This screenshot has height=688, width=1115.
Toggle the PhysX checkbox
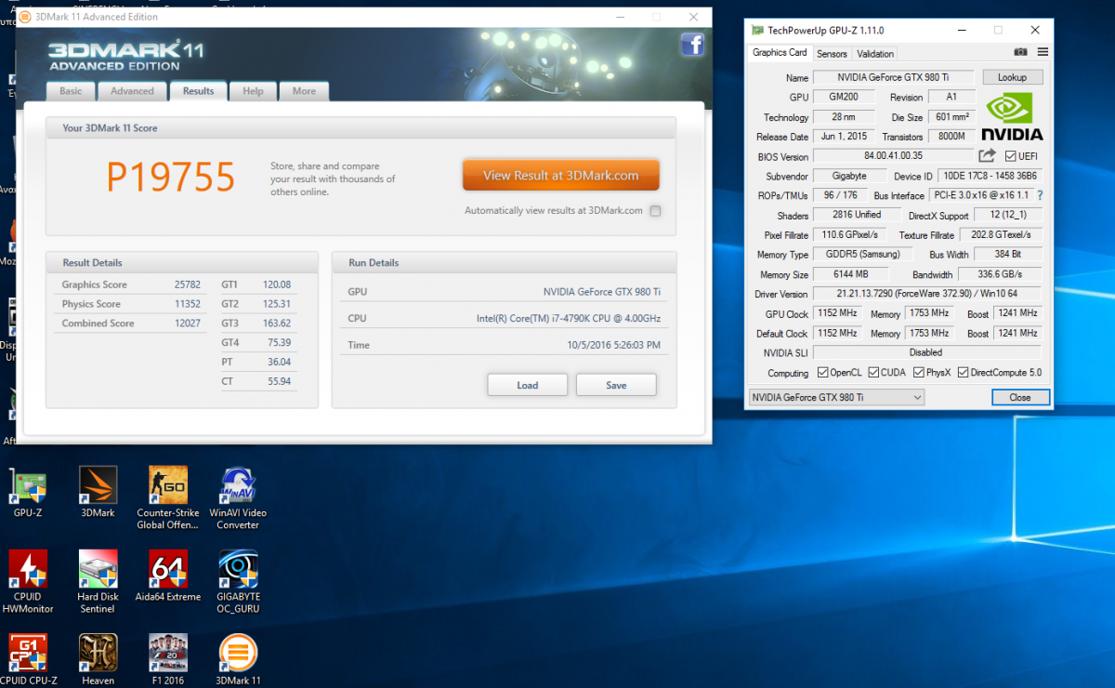(919, 373)
